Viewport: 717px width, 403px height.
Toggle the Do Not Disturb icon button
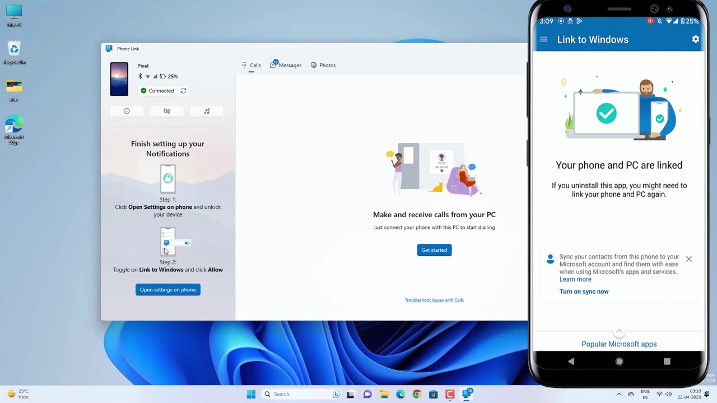click(x=127, y=111)
